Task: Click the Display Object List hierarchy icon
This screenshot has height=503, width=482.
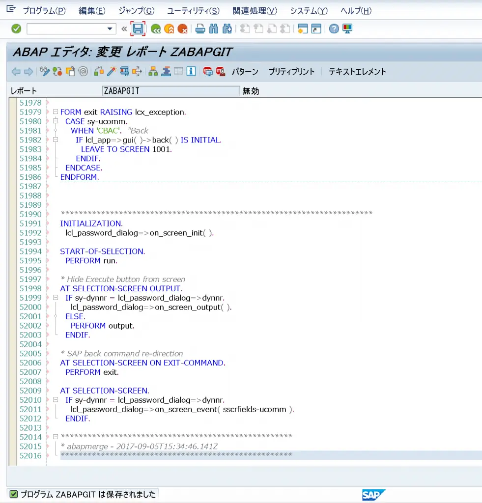Action: pos(153,71)
